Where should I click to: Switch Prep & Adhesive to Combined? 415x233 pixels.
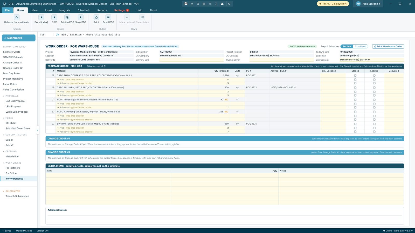tap(361, 46)
